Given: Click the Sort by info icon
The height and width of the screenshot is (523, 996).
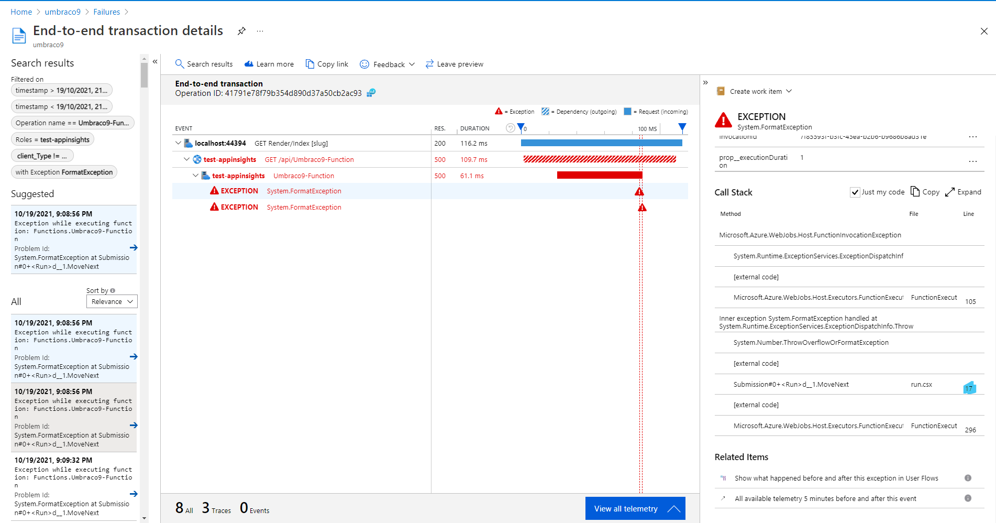Looking at the screenshot, I should click(113, 290).
